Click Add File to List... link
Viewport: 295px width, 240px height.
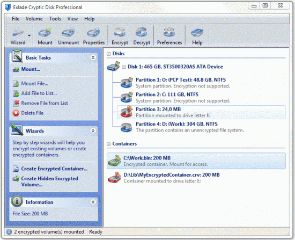[x=39, y=93]
